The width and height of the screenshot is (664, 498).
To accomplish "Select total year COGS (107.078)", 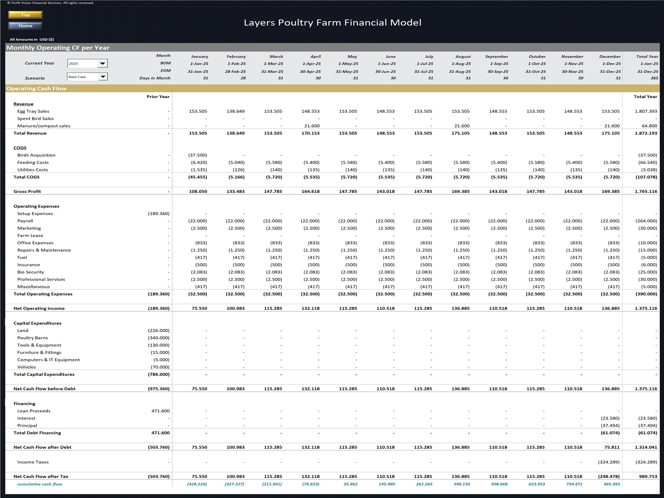I will tap(646, 177).
